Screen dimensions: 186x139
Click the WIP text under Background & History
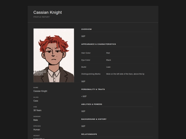point(83,126)
